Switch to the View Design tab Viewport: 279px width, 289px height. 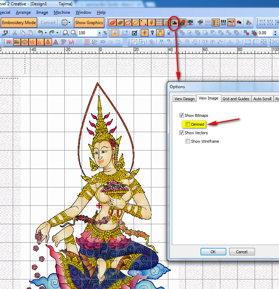click(184, 99)
